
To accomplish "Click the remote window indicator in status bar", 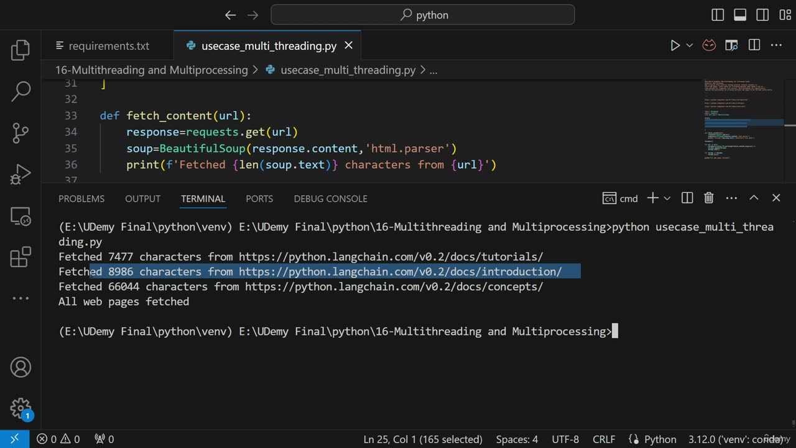I will click(x=14, y=439).
